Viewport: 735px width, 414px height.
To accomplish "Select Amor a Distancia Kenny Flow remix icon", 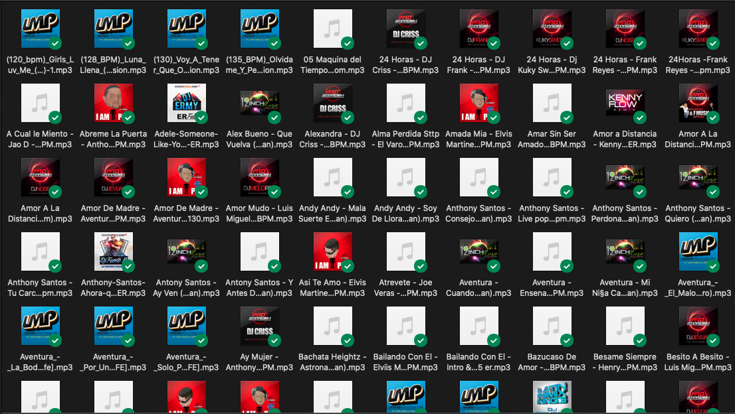I will coord(625,103).
